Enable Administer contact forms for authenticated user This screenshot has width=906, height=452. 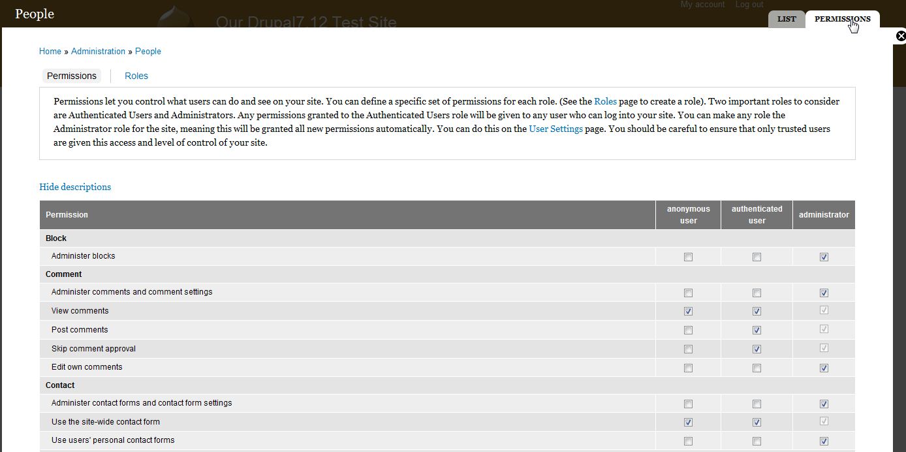click(757, 404)
